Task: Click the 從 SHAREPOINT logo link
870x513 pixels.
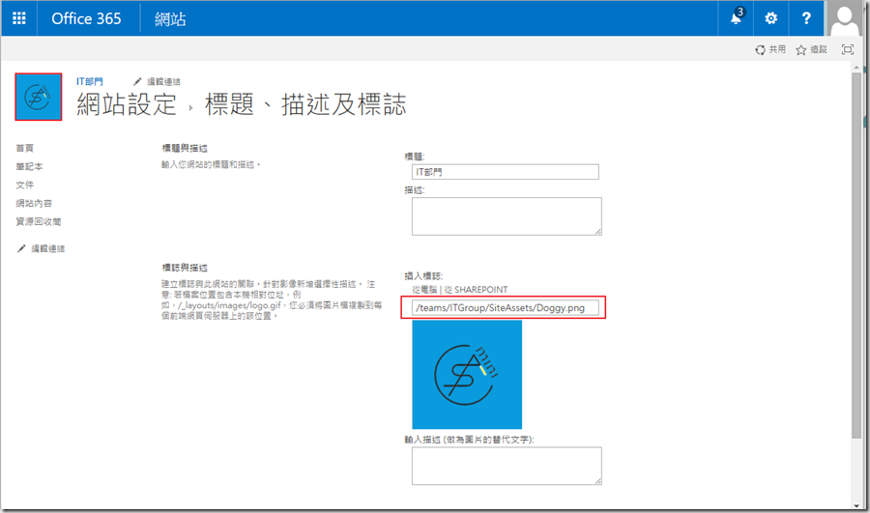Action: click(476, 289)
